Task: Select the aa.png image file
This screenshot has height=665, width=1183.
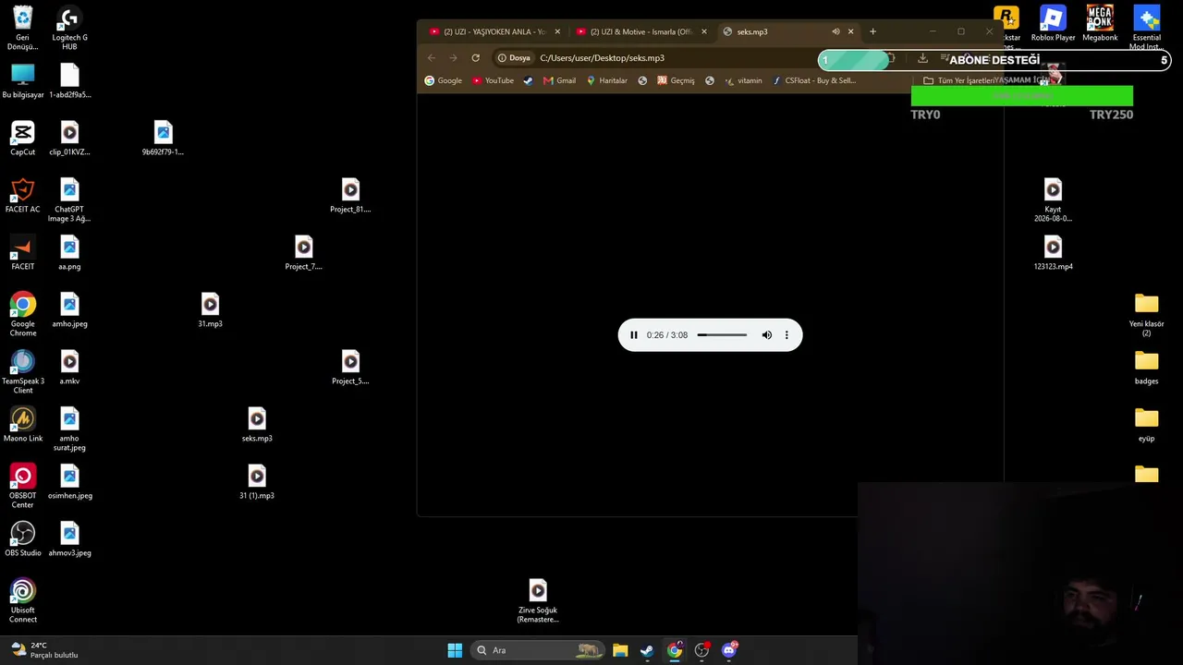Action: [69, 254]
